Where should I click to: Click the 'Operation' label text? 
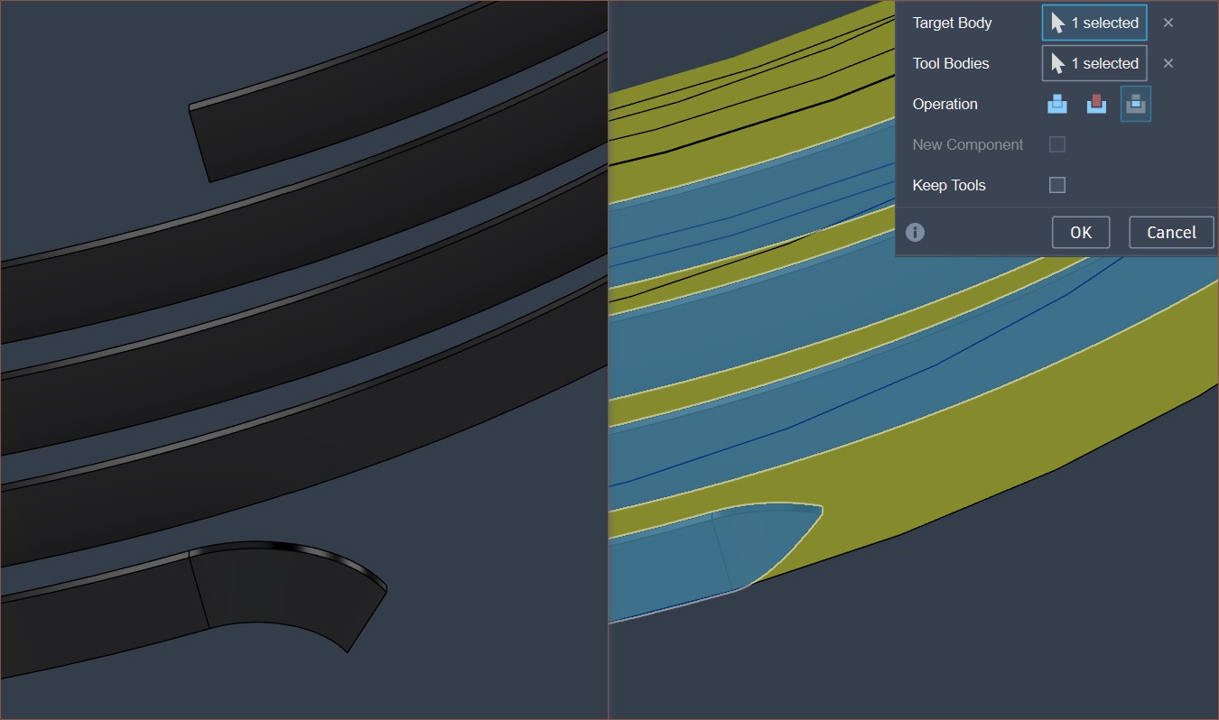click(x=944, y=104)
